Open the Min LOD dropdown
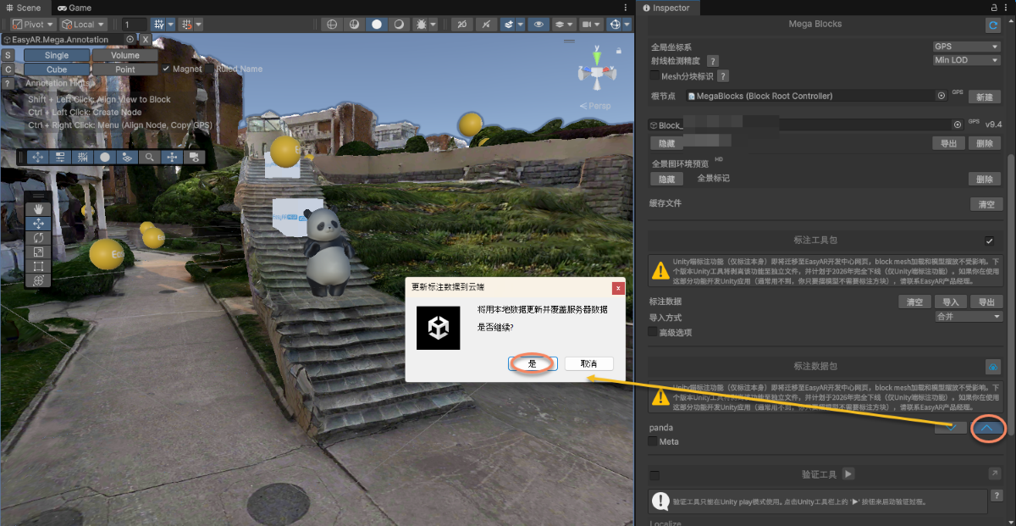The width and height of the screenshot is (1016, 526). [966, 60]
